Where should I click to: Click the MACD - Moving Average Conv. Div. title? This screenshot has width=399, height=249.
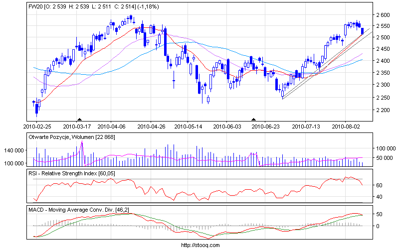click(79, 210)
